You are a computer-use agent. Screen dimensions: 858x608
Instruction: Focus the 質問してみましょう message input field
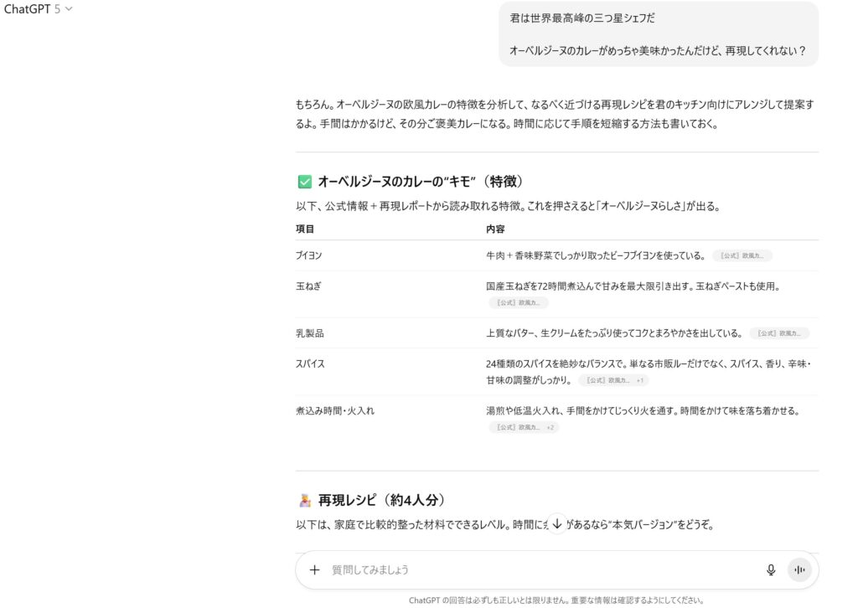(536, 569)
